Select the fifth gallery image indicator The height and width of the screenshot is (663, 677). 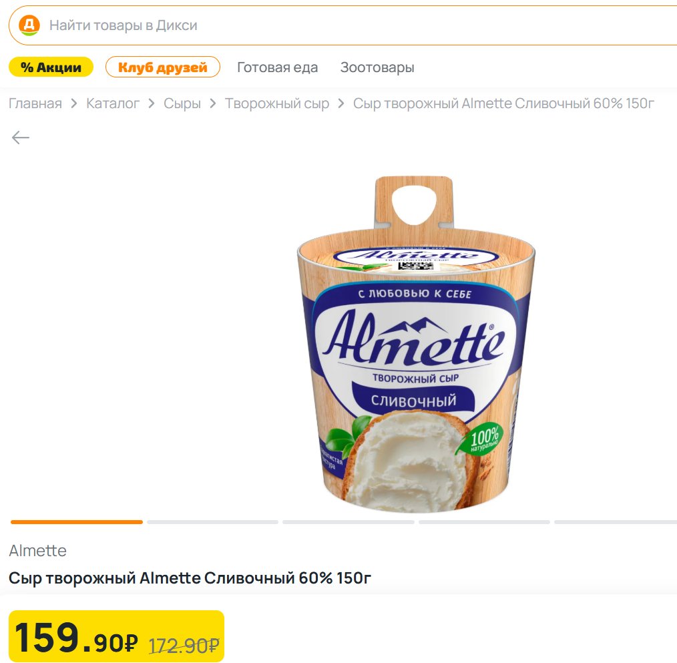pyautogui.click(x=616, y=521)
